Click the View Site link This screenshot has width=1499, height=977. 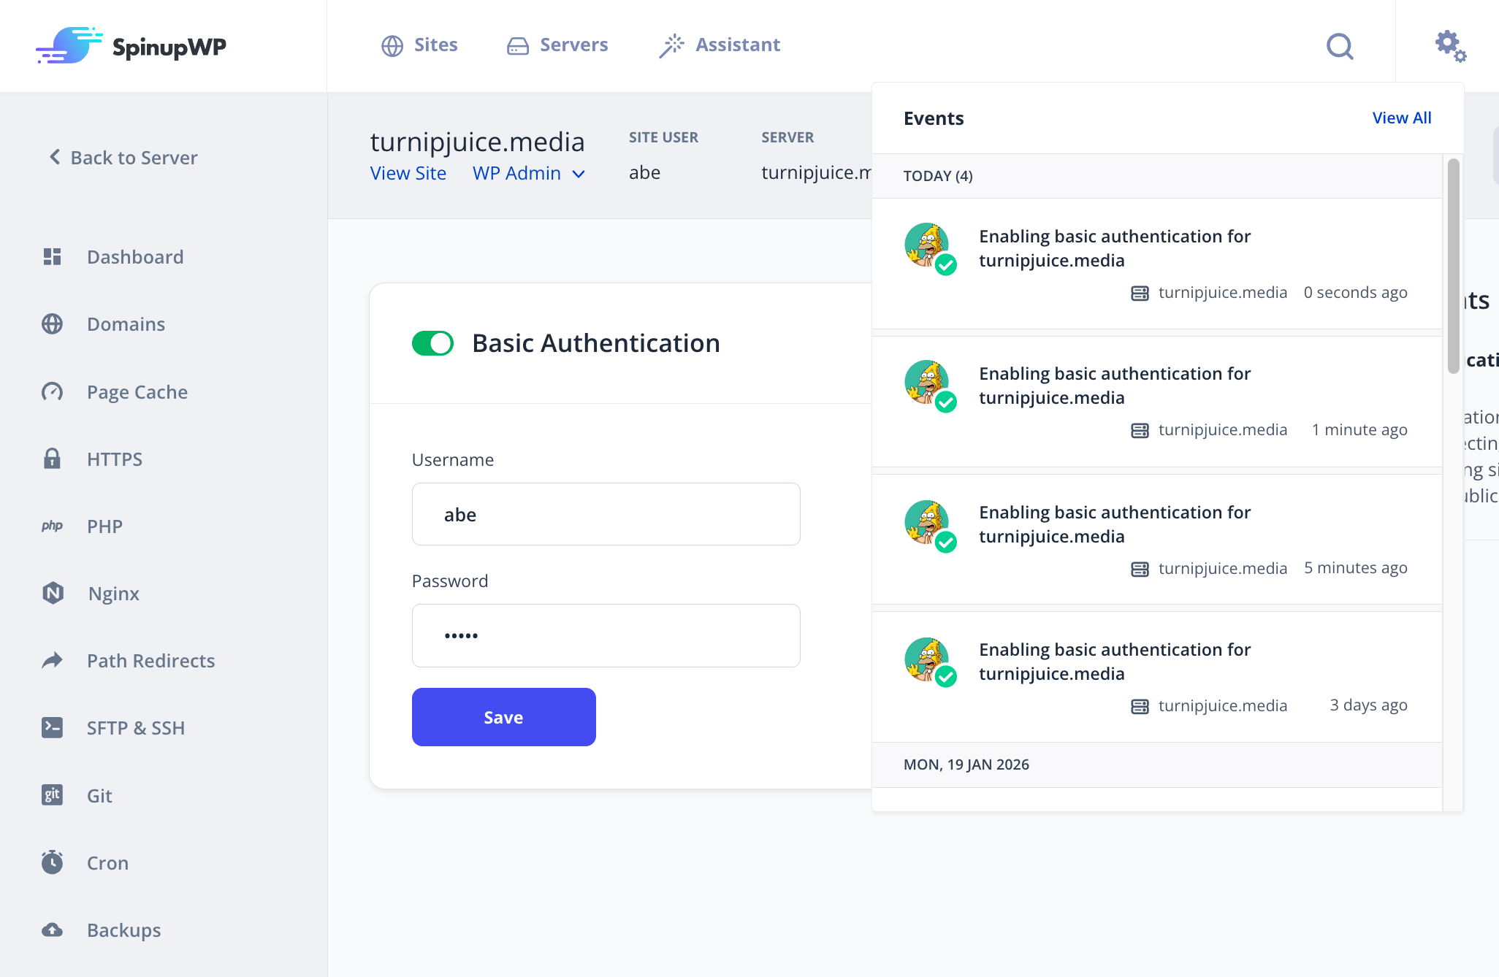(x=408, y=173)
